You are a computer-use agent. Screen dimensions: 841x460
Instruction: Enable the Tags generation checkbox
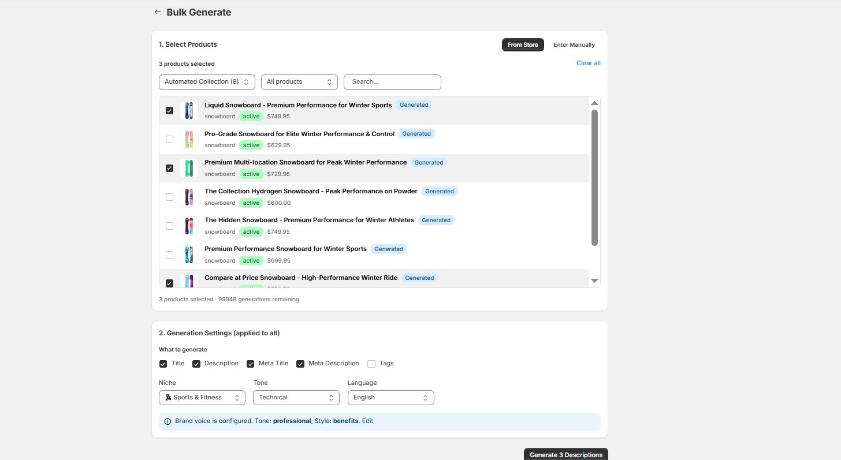point(371,364)
